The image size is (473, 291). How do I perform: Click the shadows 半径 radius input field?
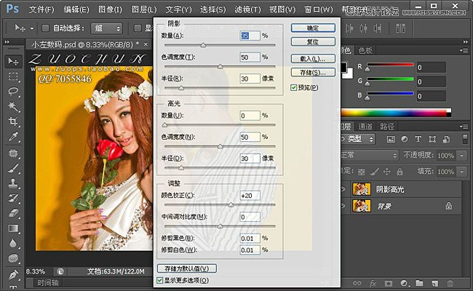click(249, 79)
